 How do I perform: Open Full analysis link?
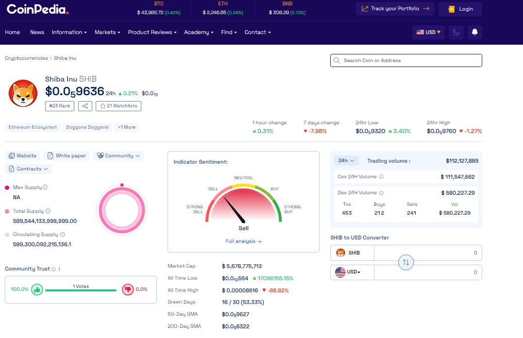coord(243,241)
